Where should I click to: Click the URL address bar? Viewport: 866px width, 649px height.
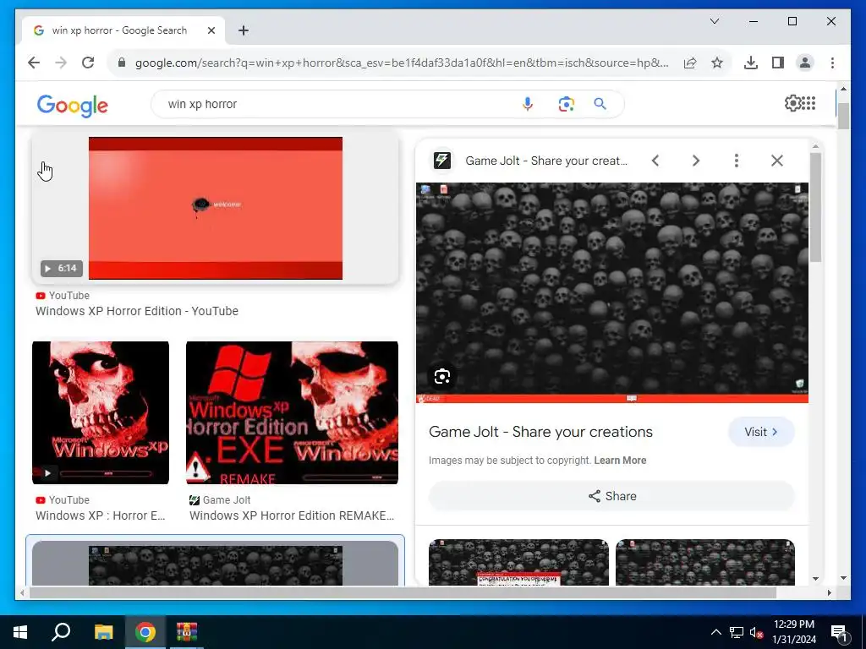(x=402, y=63)
